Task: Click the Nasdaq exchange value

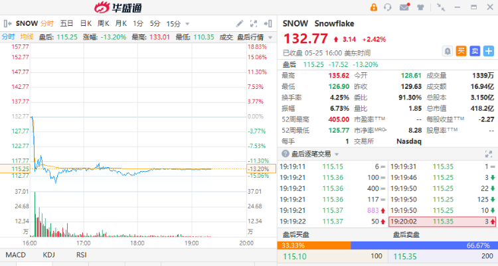Action: coord(409,141)
